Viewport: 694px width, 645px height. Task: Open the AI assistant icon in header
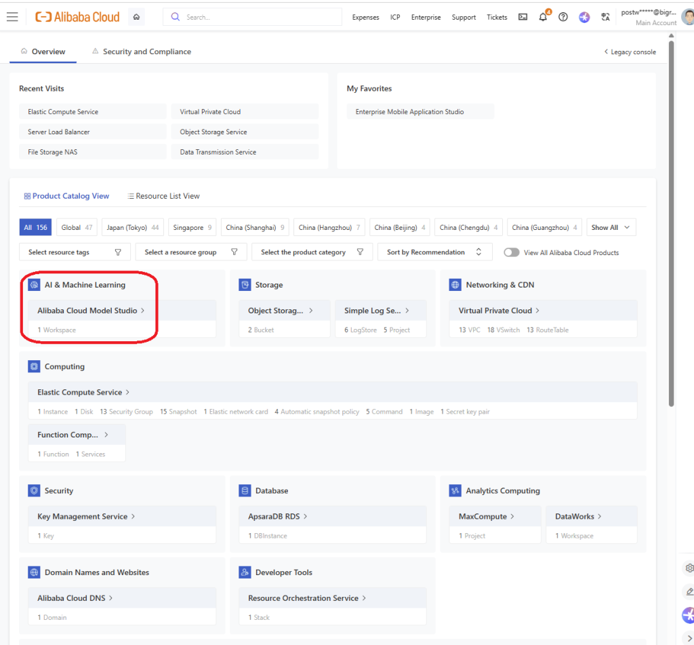tap(584, 17)
